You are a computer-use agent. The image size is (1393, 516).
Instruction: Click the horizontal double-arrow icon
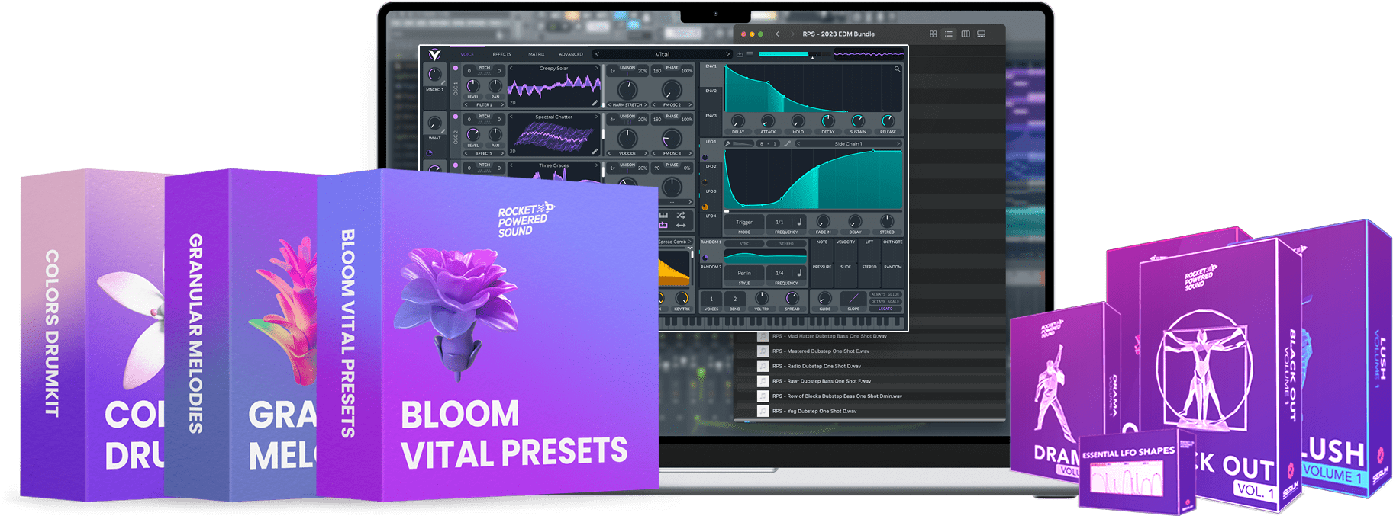click(680, 225)
